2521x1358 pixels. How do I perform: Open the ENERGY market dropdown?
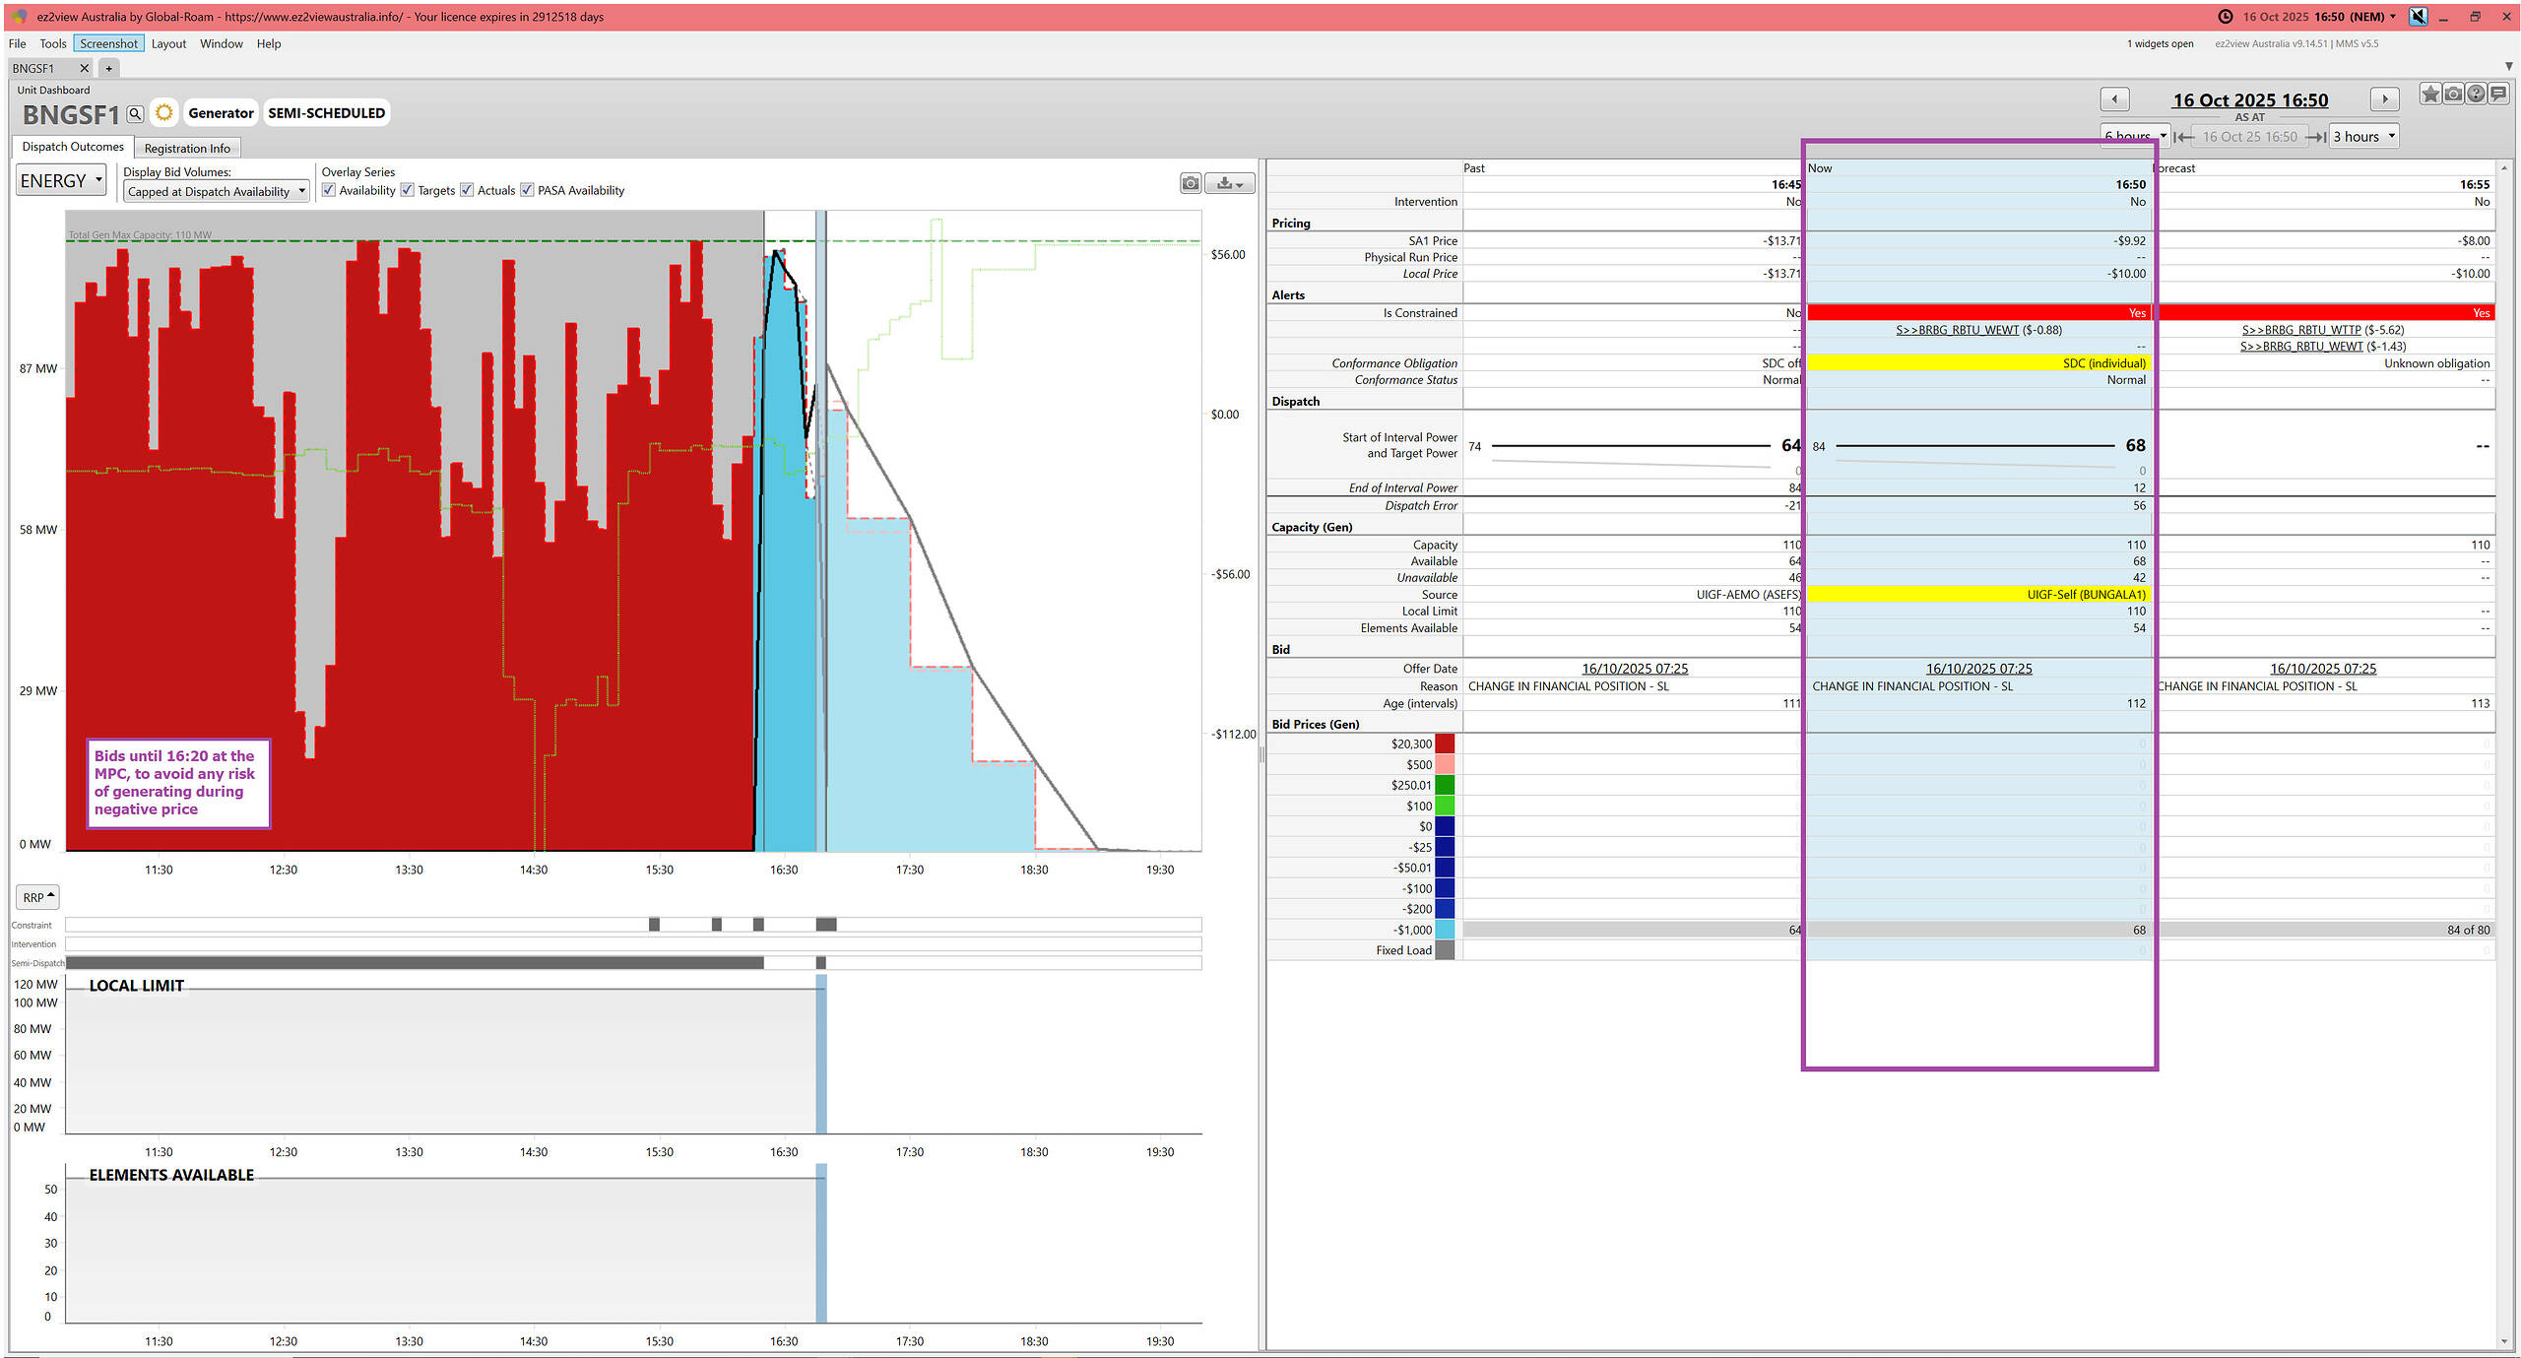pos(61,181)
